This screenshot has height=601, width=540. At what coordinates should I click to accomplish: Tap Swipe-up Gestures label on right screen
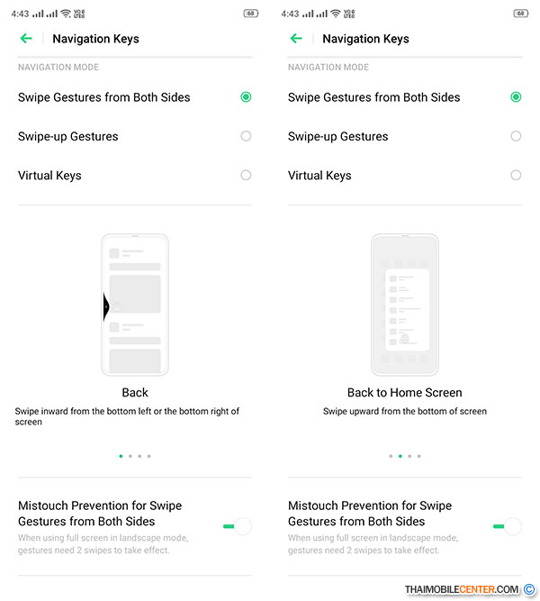(x=338, y=136)
